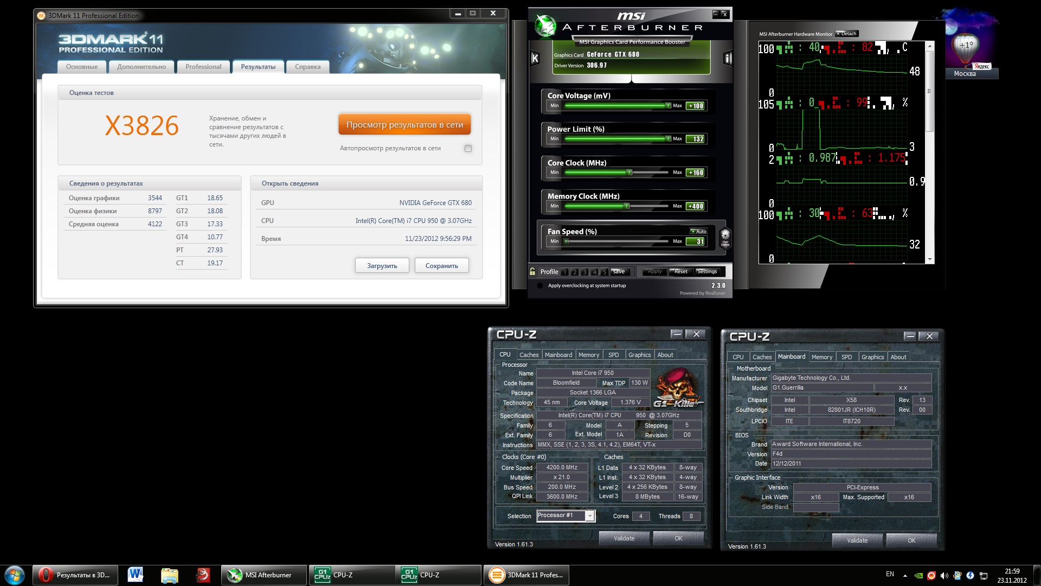This screenshot has width=1041, height=586.
Task: Open the Afterburner info panel icon
Action: 727,58
